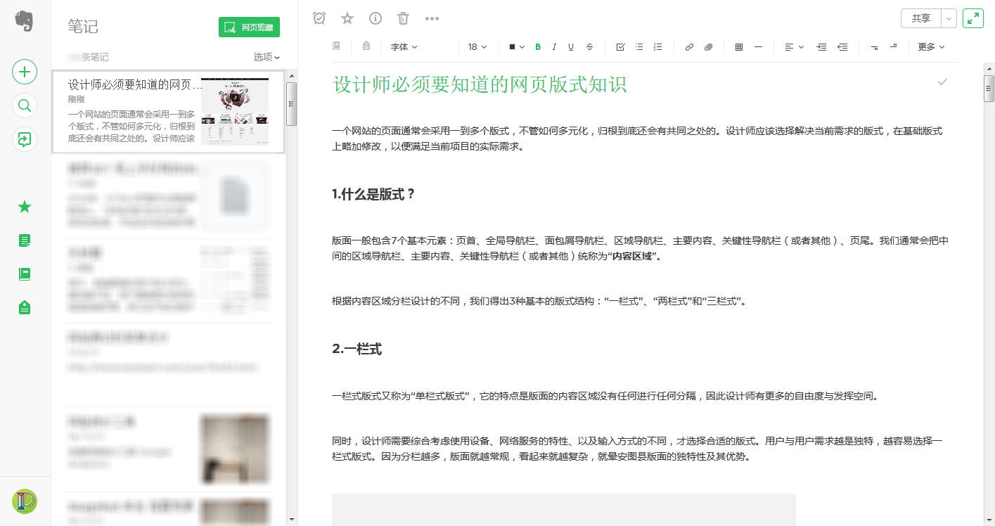Expand the note to fullscreen view
The height and width of the screenshot is (526, 995).
(973, 18)
